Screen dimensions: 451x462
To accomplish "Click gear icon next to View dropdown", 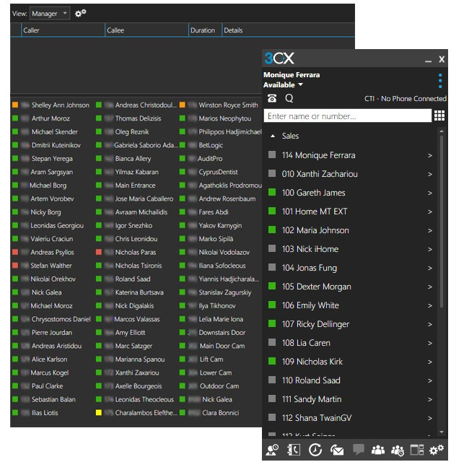I will tap(81, 13).
